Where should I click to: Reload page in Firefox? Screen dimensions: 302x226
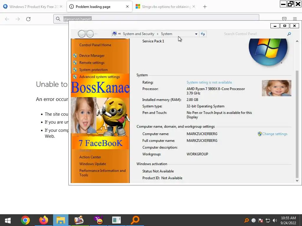28,19
